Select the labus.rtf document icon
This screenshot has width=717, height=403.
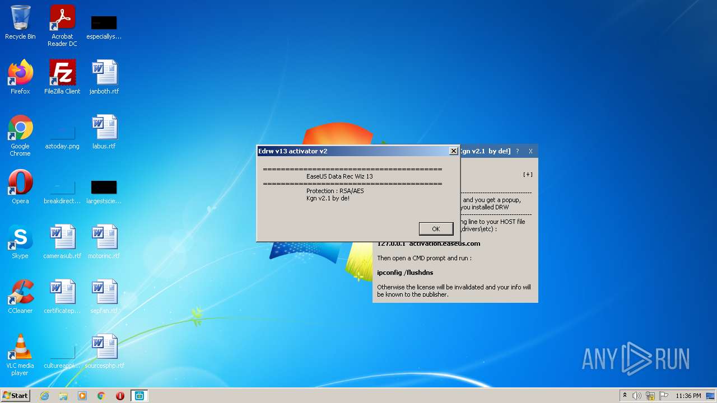tap(104, 132)
